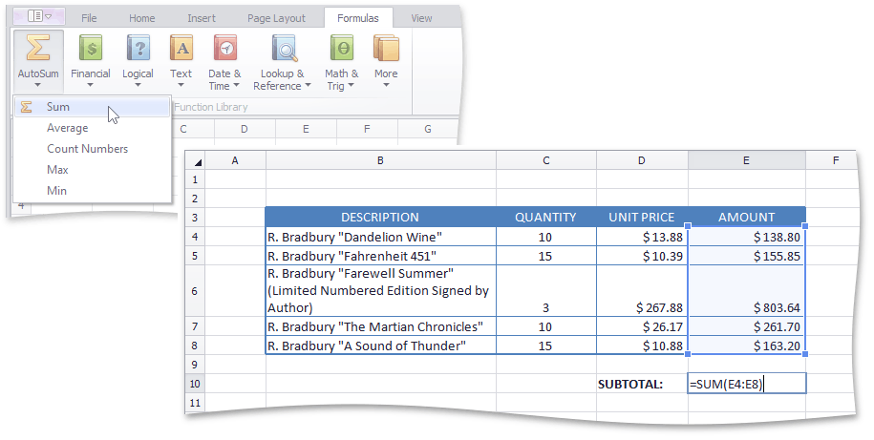Click the $ 26.17 unit price cell
The height and width of the screenshot is (440, 874).
click(642, 326)
